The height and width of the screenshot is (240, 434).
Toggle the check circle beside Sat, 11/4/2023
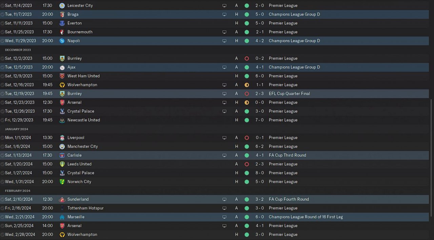click(2, 5)
